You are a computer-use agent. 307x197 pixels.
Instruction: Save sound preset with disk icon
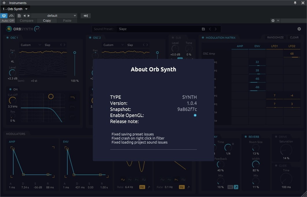(x=203, y=29)
